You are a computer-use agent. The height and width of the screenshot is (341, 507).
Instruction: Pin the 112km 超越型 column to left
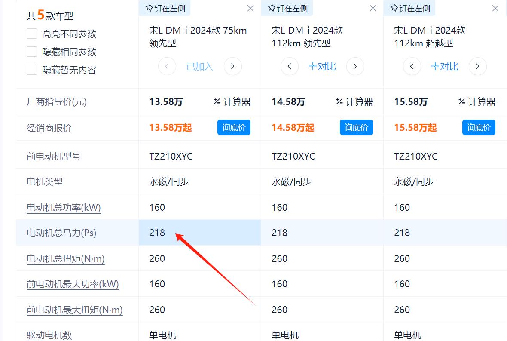pos(410,8)
